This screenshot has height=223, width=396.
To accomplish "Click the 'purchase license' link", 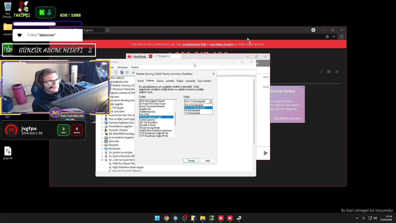I will click(222, 44).
